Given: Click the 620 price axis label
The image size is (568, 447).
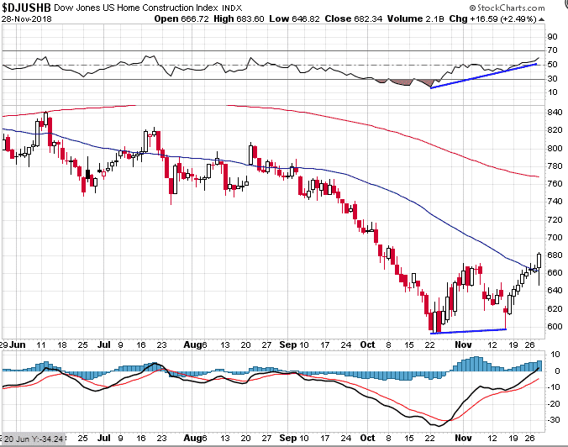Looking at the screenshot, I should [555, 308].
